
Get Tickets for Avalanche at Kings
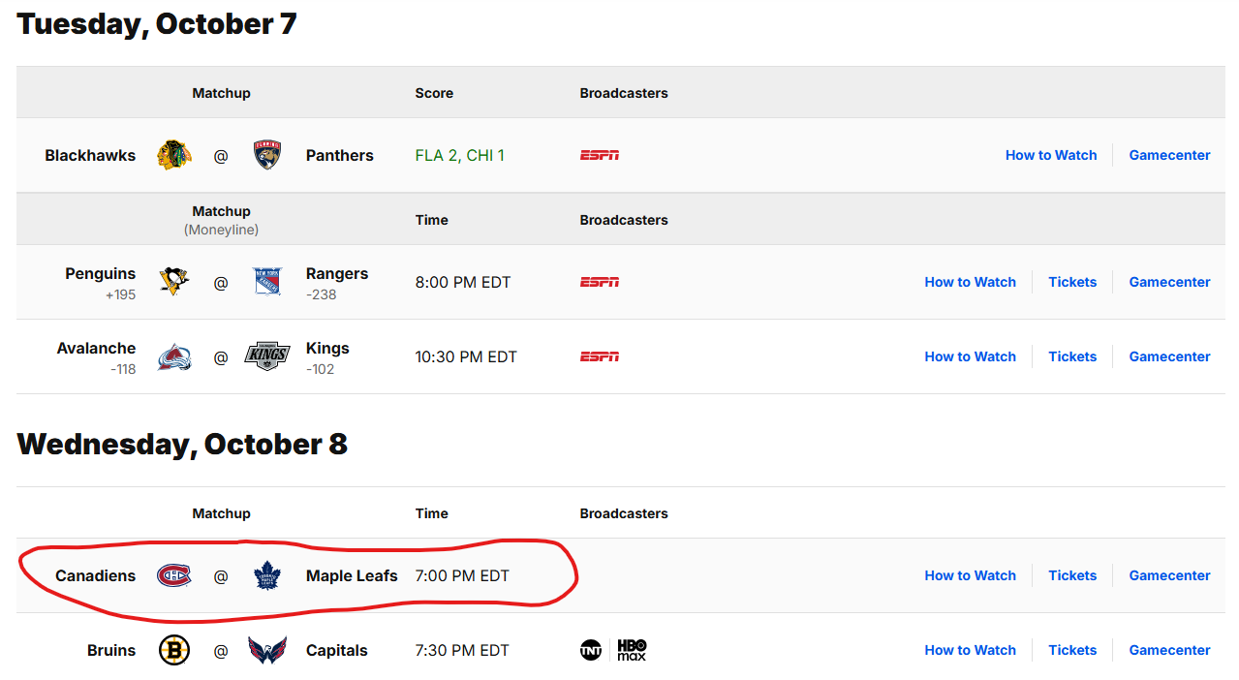click(1072, 356)
